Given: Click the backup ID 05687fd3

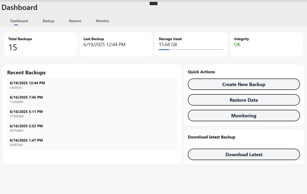Looking at the screenshot, I should pyautogui.click(x=16, y=145).
